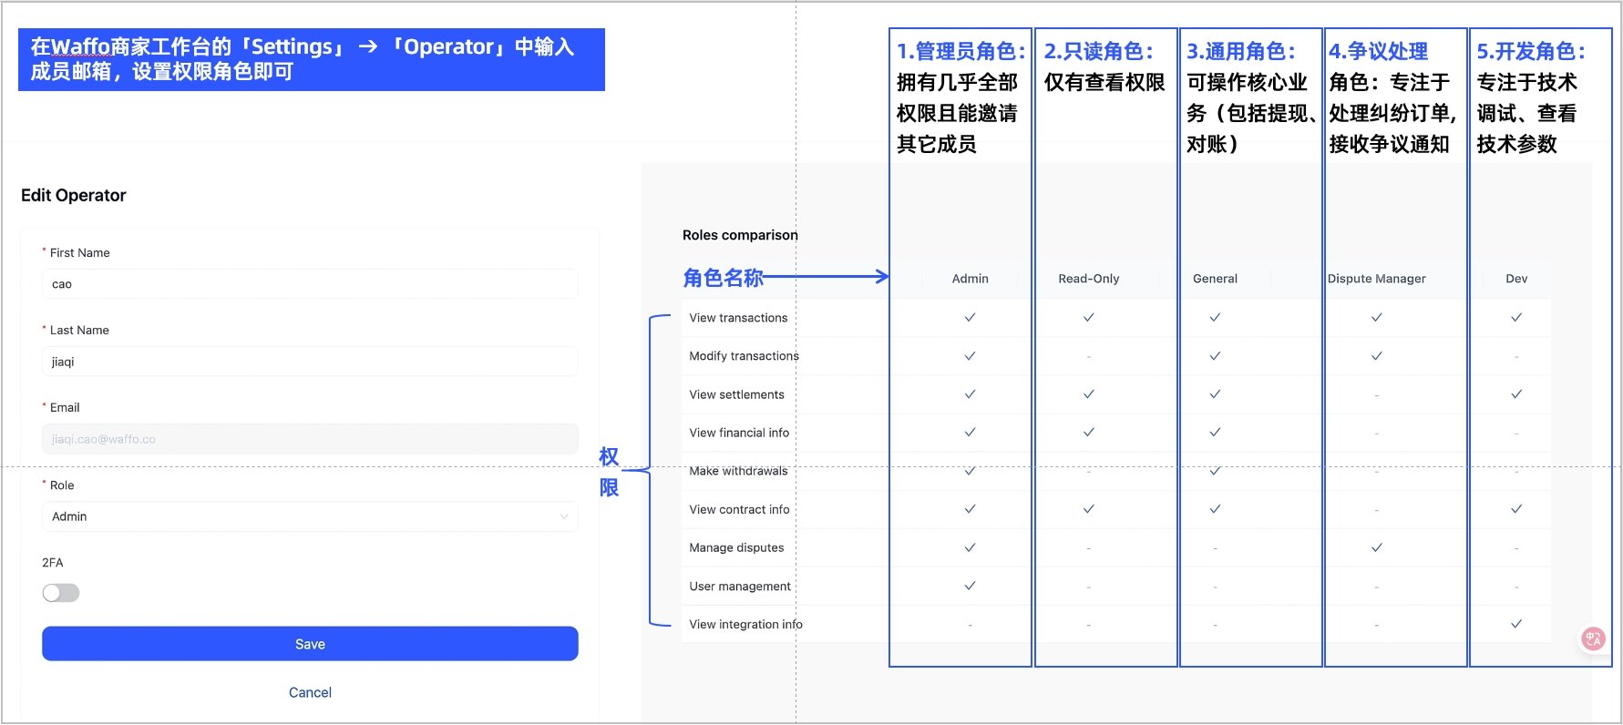Click the Dev checkmark for View settlements
1623x725 pixels.
click(1516, 394)
